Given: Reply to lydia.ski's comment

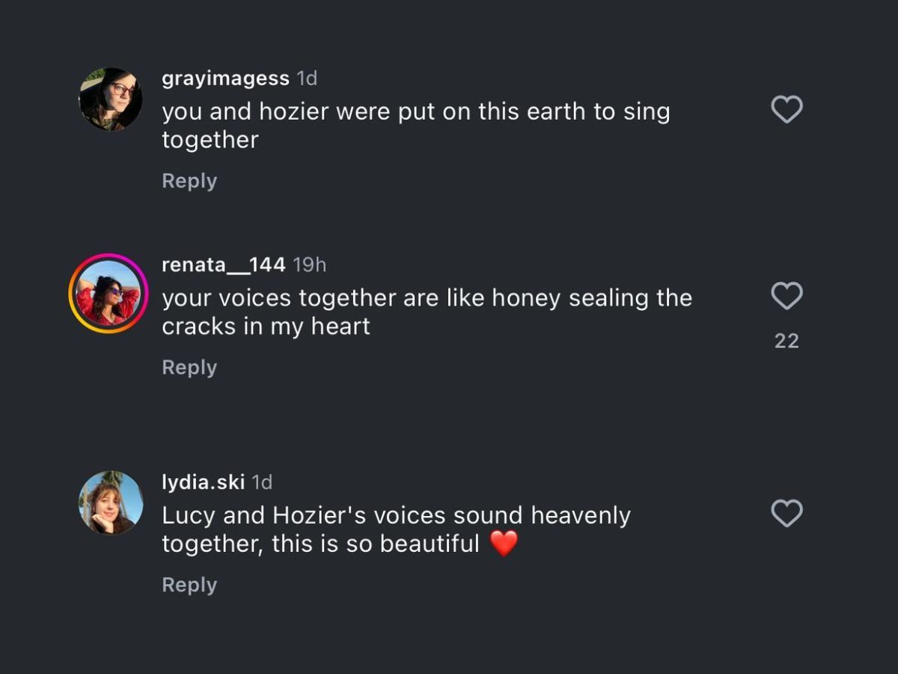Looking at the screenshot, I should pos(189,585).
